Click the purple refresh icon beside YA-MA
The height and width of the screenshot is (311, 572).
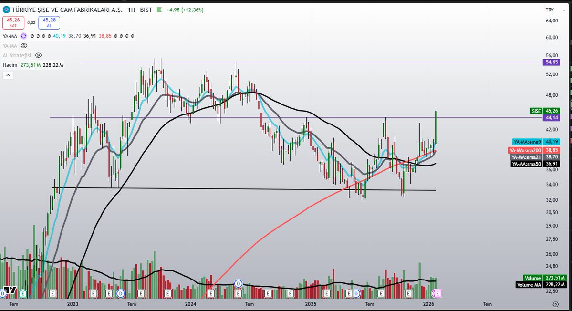pos(24,36)
